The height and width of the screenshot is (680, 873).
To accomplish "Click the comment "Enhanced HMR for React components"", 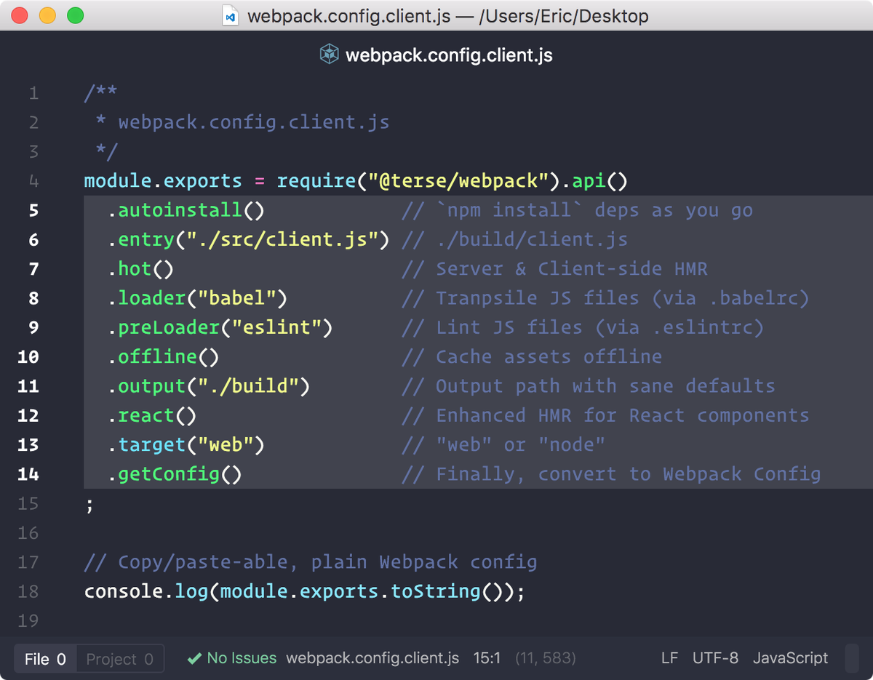I will (605, 415).
